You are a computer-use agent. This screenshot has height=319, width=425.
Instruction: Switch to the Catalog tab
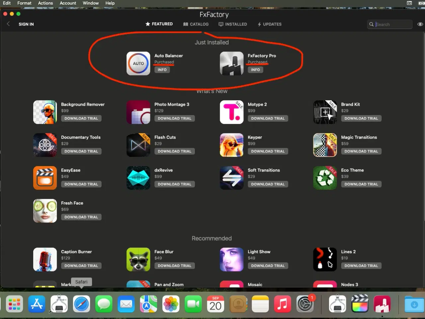(196, 24)
